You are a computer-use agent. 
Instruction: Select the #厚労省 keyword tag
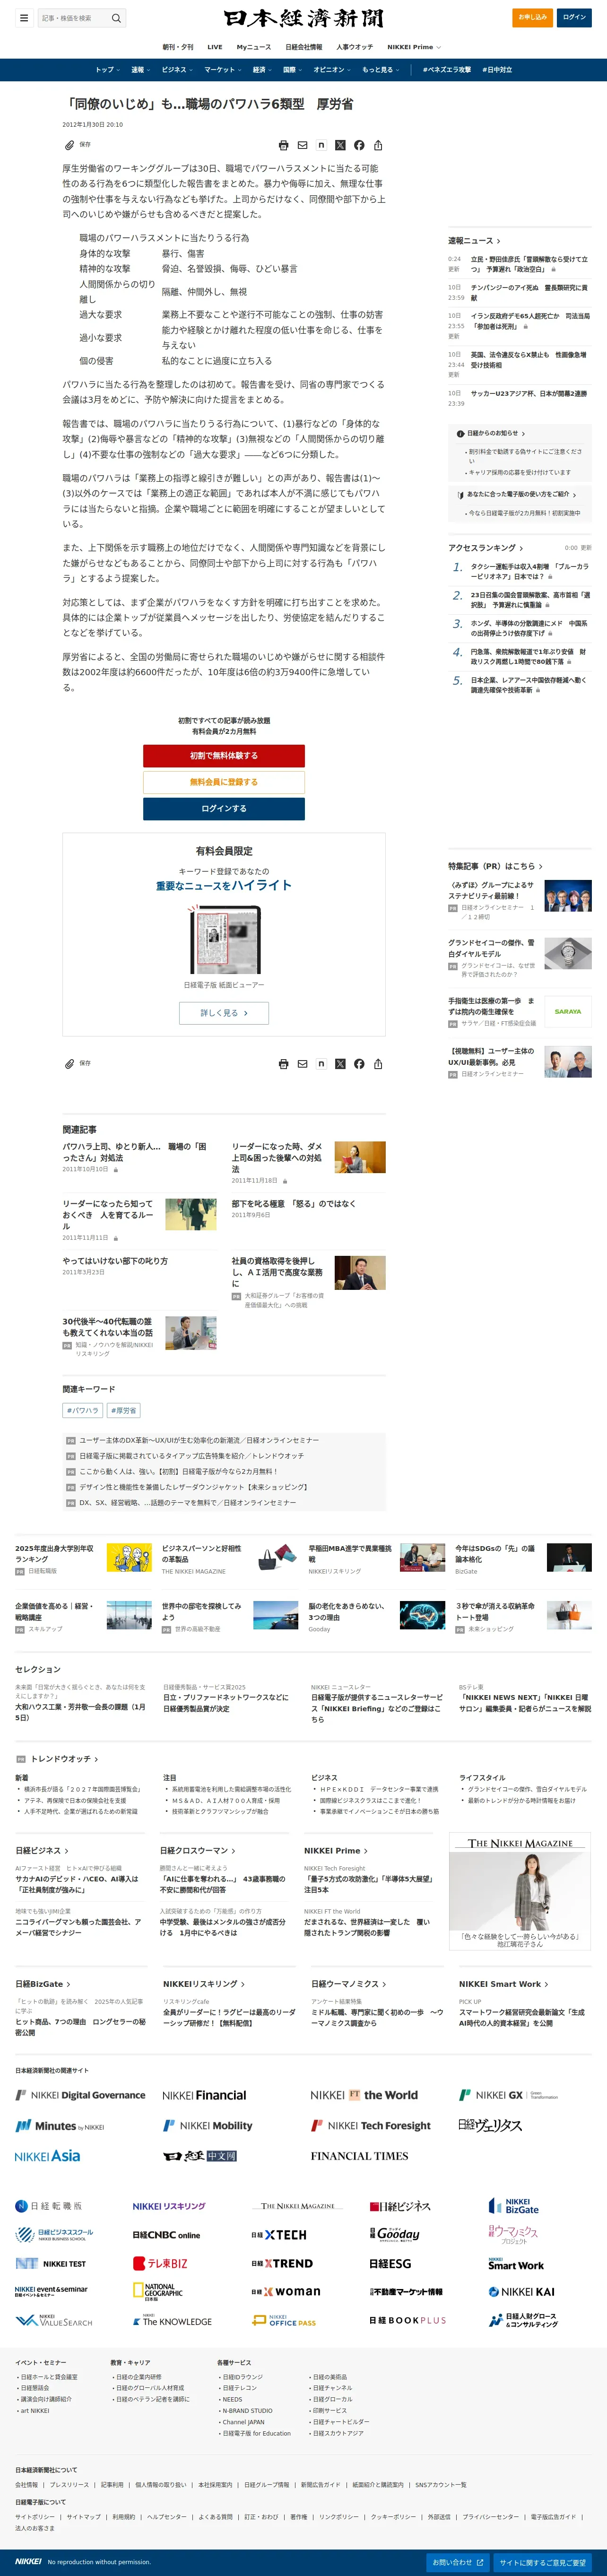tap(123, 1411)
